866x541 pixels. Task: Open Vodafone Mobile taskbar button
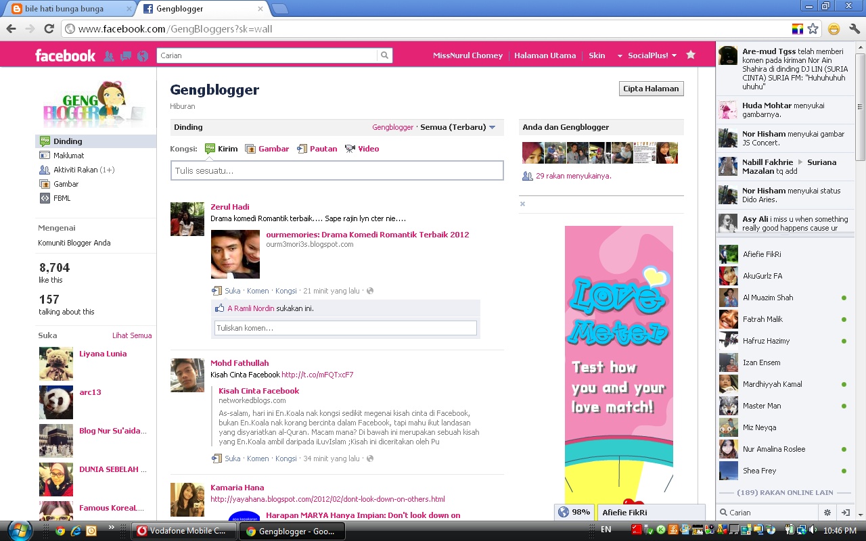coord(183,531)
